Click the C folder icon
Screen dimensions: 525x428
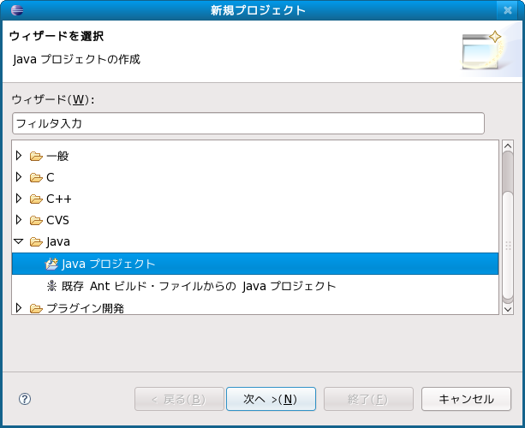point(36,178)
